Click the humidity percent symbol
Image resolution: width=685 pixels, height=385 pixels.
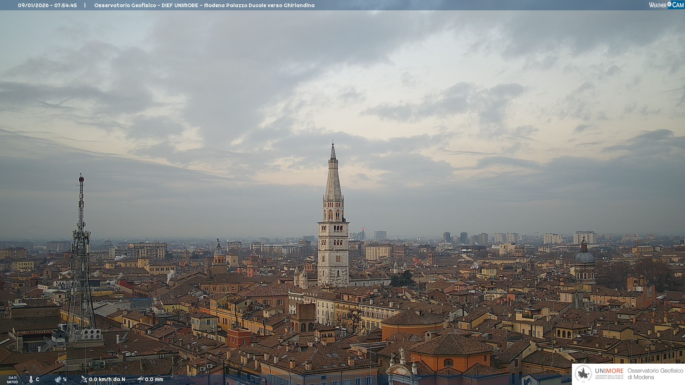65,379
